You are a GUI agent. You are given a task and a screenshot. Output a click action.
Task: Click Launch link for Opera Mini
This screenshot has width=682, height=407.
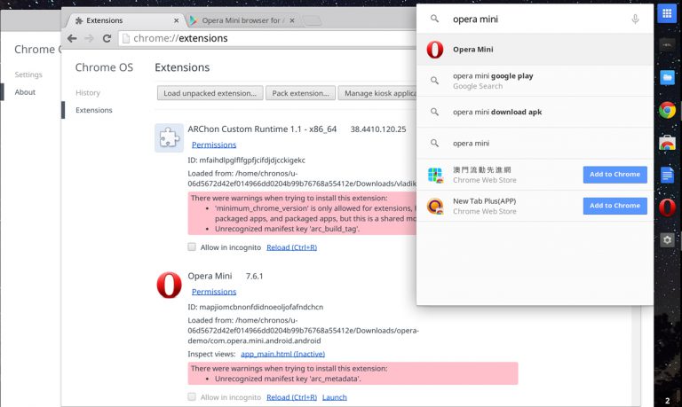335,397
